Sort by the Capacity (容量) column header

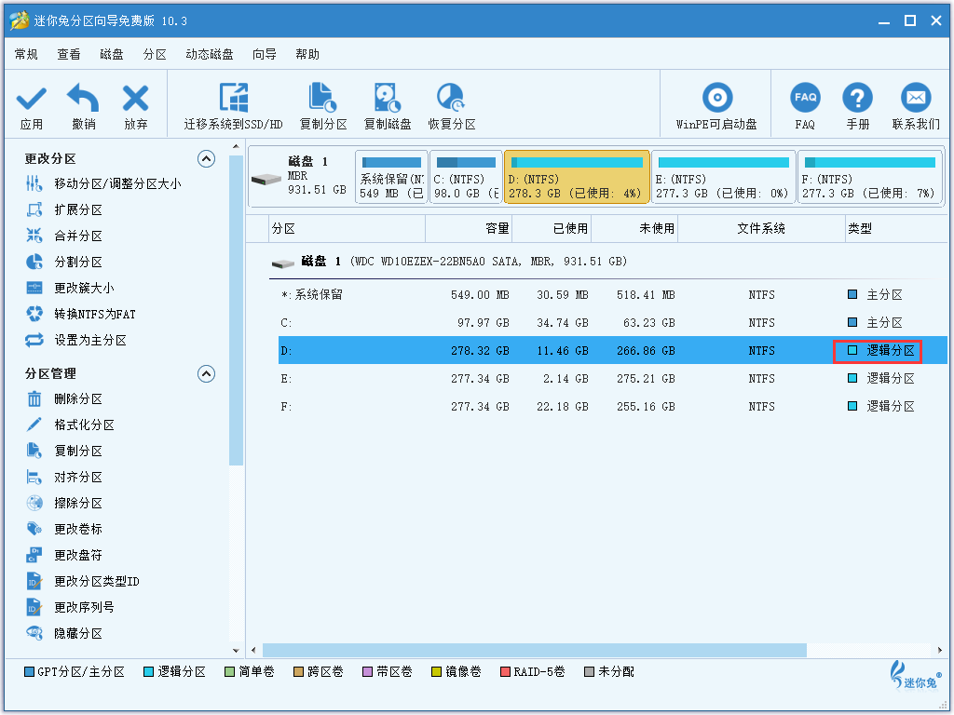pos(469,229)
